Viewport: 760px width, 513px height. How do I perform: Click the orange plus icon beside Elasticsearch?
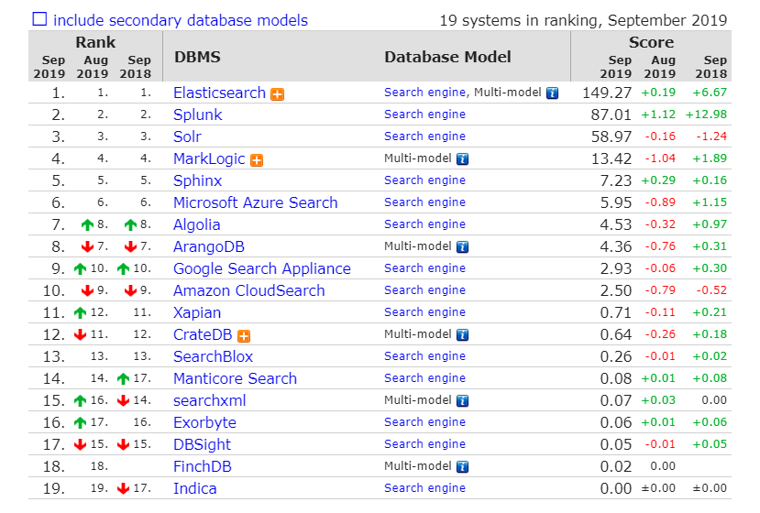coord(277,93)
